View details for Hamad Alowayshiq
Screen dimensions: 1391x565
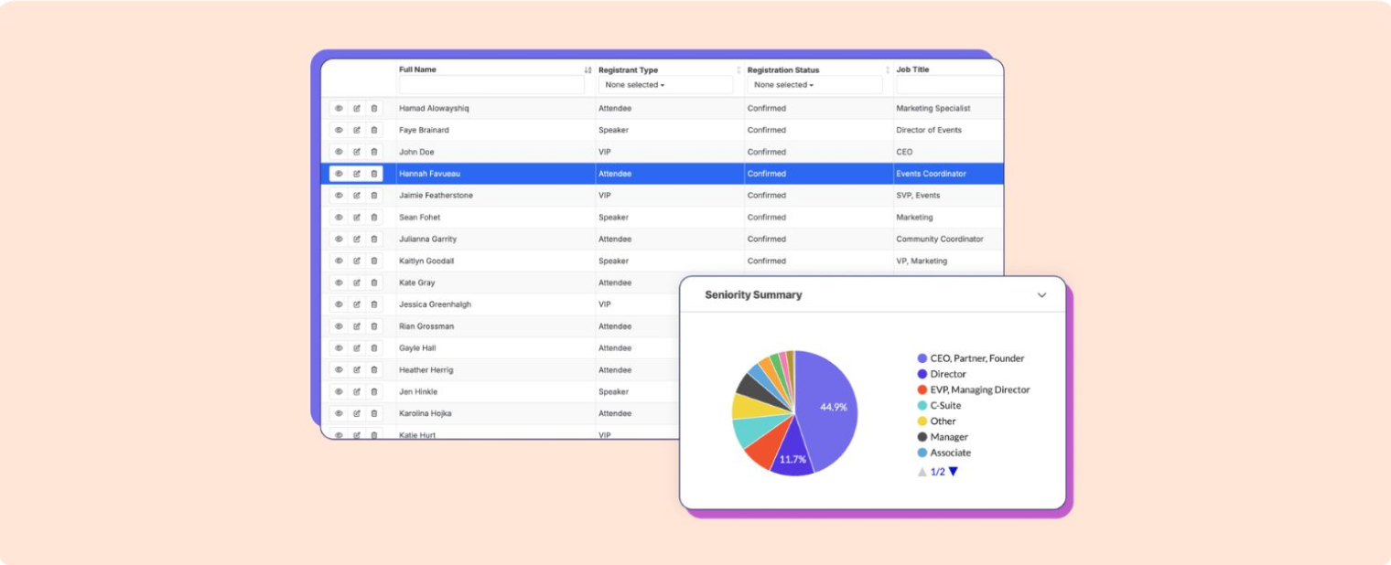(x=339, y=108)
